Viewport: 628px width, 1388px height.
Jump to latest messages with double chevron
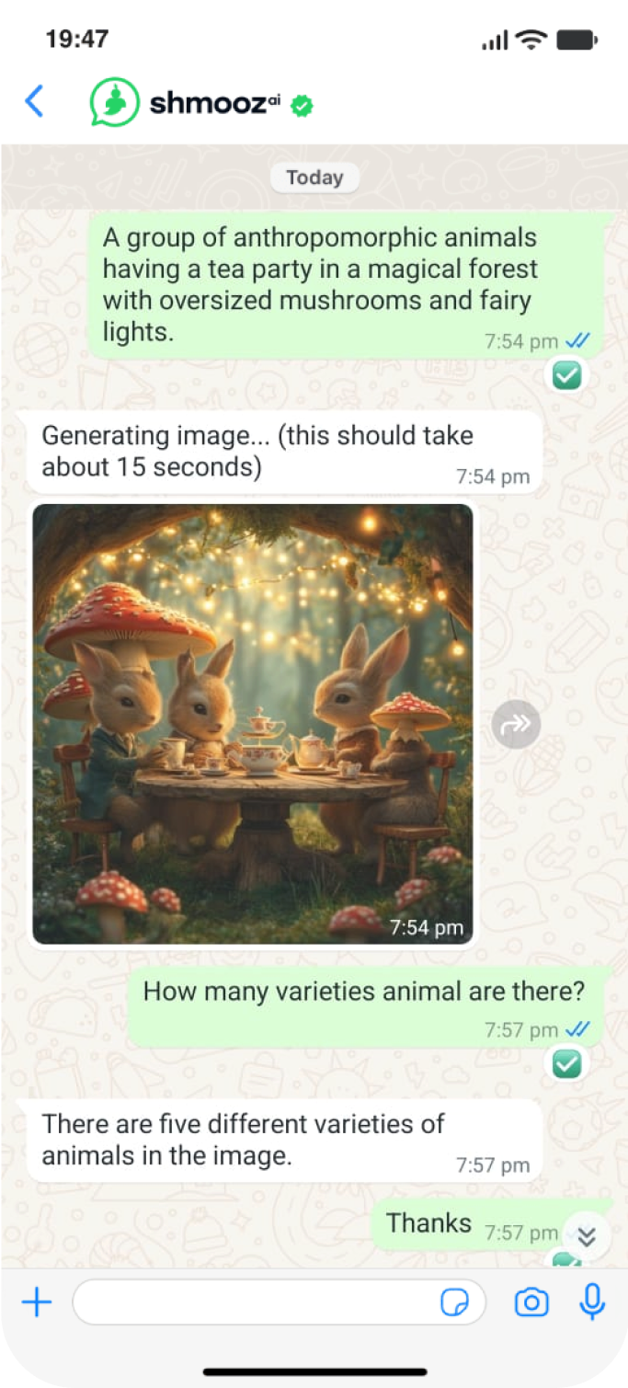click(587, 1237)
